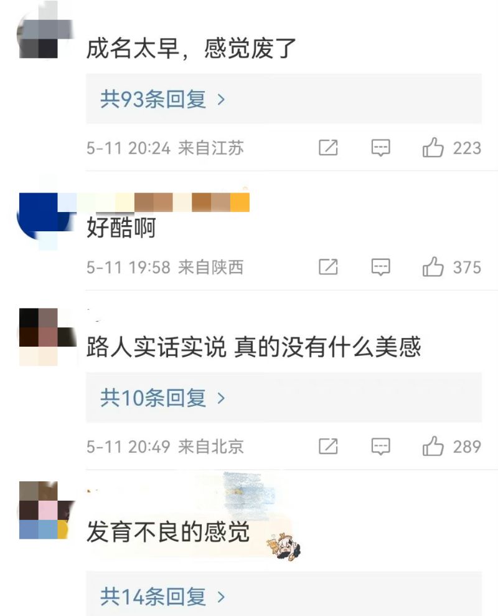Reply to the comment from 江苏
The image size is (498, 616).
pyautogui.click(x=380, y=148)
